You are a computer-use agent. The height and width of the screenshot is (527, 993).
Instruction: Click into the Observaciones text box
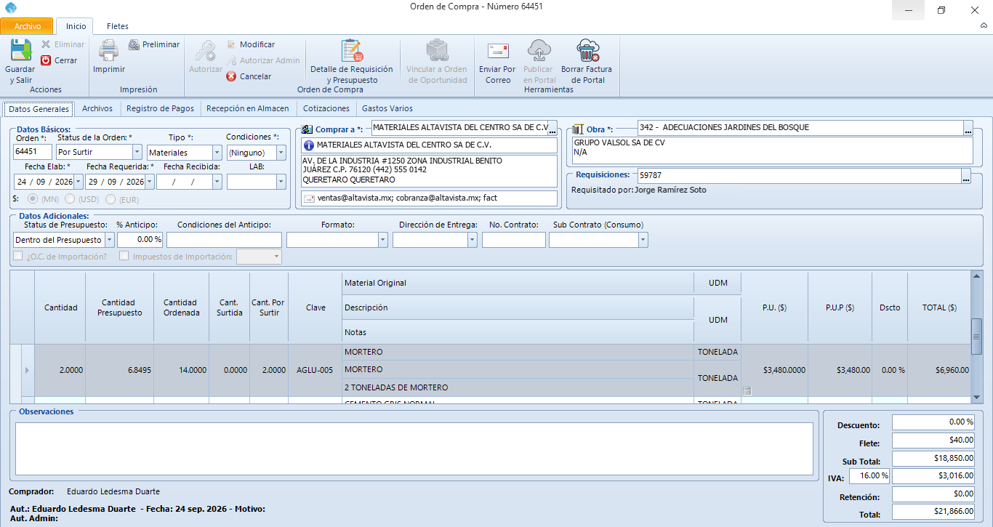(x=414, y=448)
